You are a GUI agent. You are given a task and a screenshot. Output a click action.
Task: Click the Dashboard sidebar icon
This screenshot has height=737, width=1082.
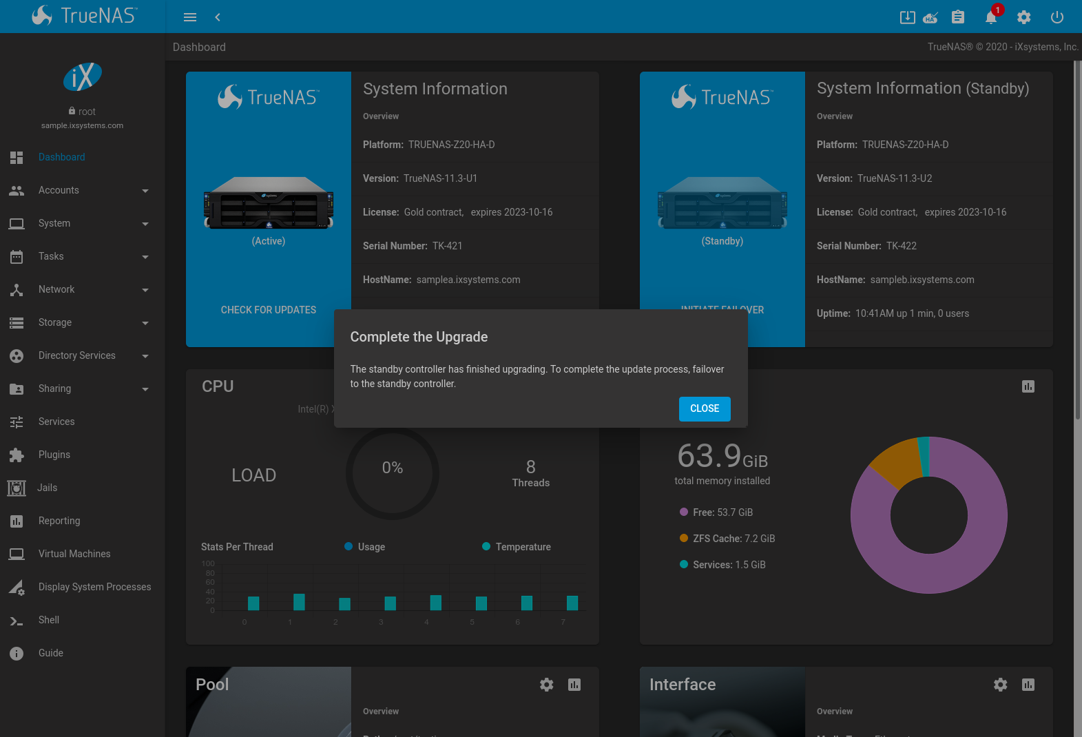(x=17, y=157)
